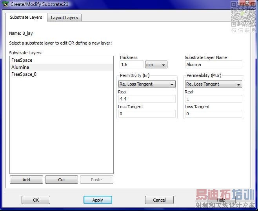258x211 pixels.
Task: Select the Substrate Layers tab
Action: pyautogui.click(x=26, y=17)
